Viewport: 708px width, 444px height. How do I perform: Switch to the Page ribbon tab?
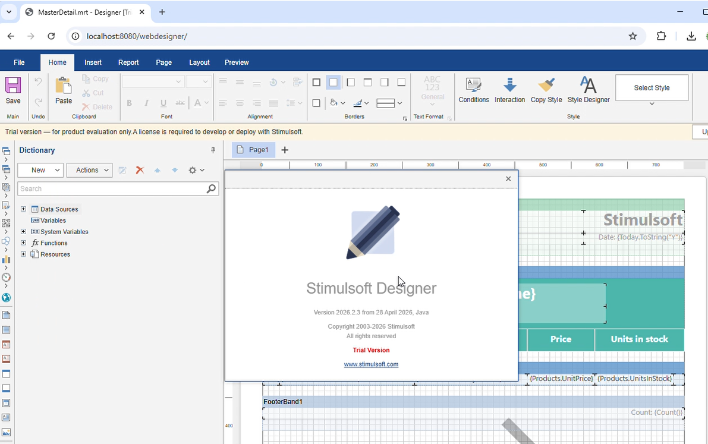pyautogui.click(x=163, y=62)
